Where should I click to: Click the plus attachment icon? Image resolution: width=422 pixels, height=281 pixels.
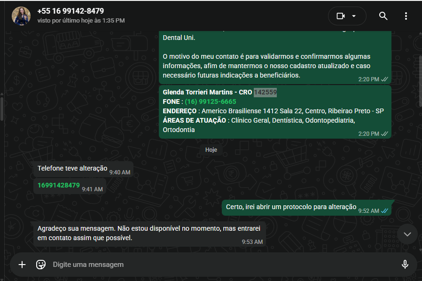coord(22,265)
